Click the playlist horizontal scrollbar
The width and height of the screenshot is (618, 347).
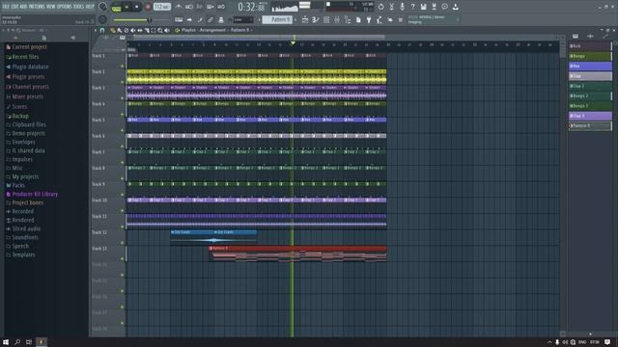coord(260,37)
